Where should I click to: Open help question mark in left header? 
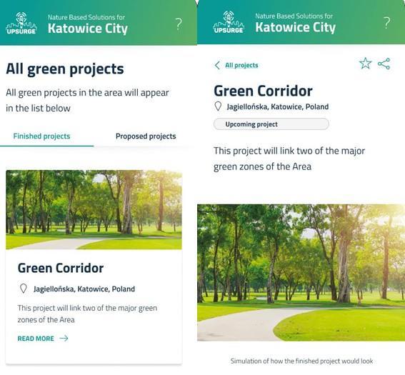[x=179, y=24]
